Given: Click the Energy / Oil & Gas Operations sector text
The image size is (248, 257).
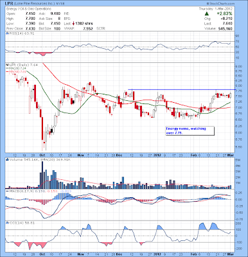Looking at the screenshot, I should (29, 9).
